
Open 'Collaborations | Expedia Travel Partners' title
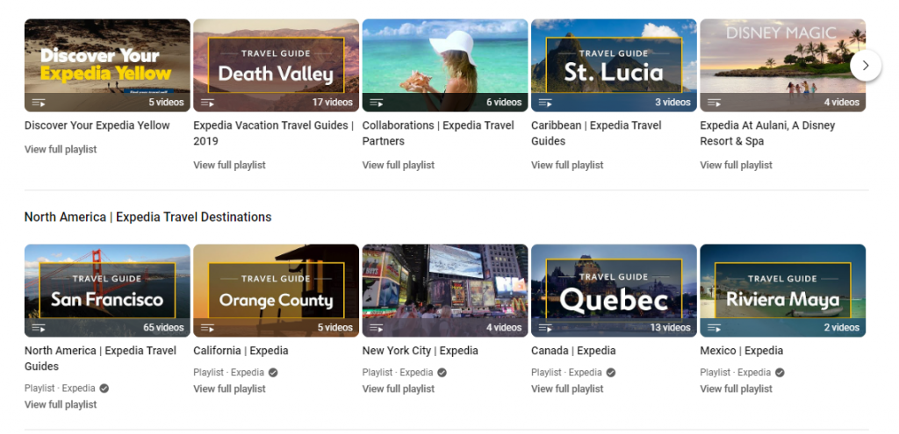[438, 133]
